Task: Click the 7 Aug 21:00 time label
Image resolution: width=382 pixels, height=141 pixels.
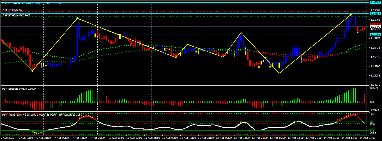Action: click(97, 138)
